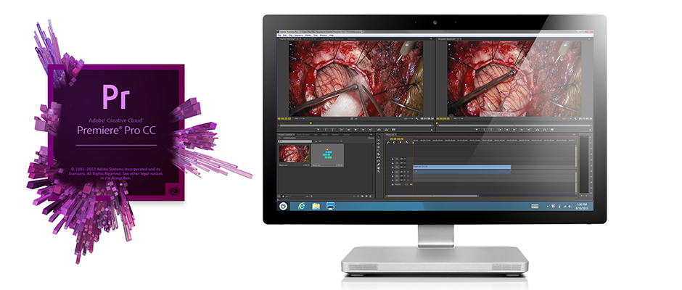Image resolution: width=682 pixels, height=290 pixels.
Task: Step back one frame in Source monitor
Action: click(x=348, y=130)
